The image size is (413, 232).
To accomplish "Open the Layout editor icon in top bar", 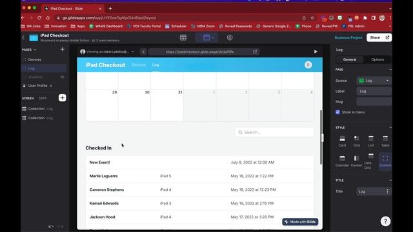I will [x=206, y=37].
